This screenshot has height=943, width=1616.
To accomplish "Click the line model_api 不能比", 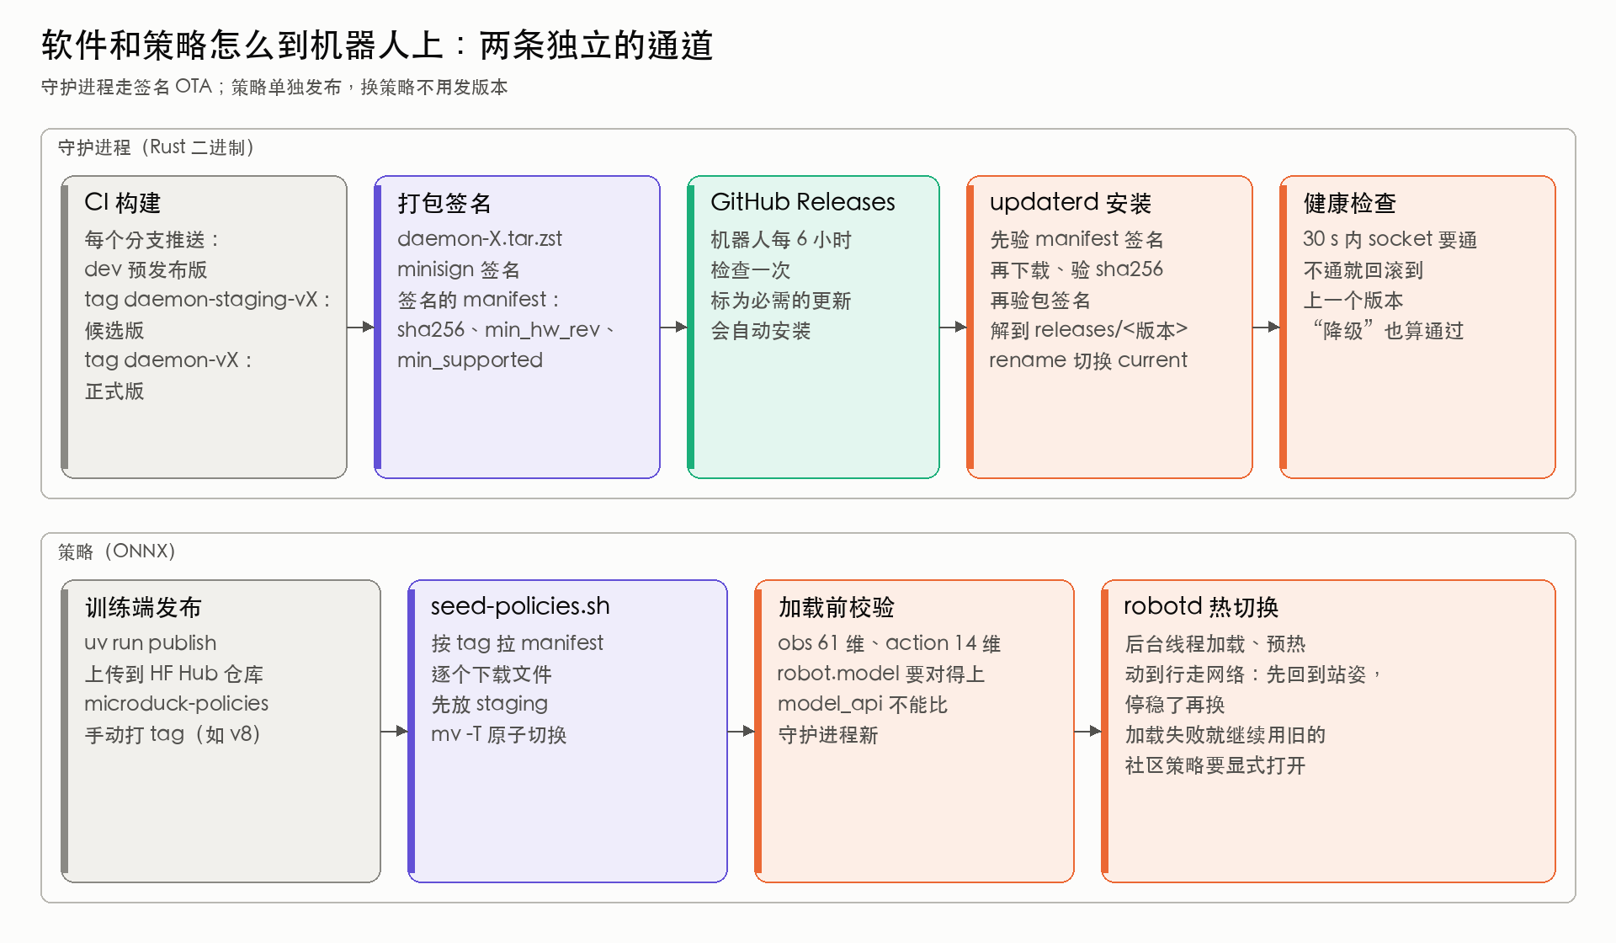I will click(862, 704).
